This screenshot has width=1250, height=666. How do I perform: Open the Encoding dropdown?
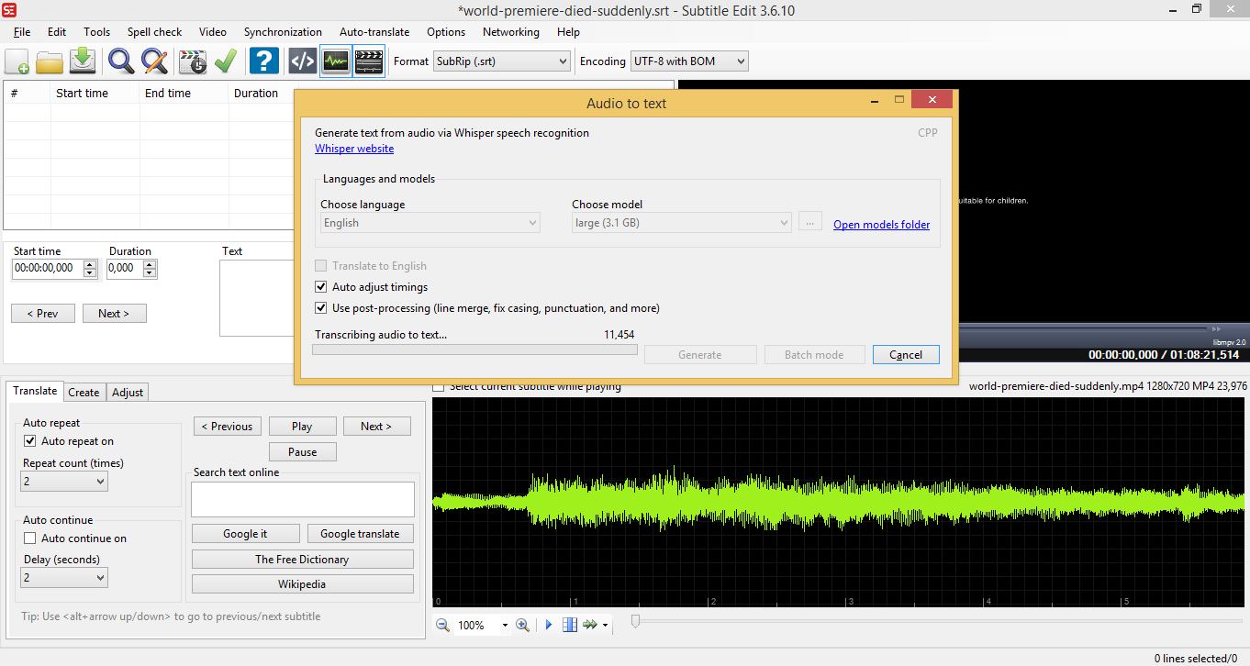(688, 61)
